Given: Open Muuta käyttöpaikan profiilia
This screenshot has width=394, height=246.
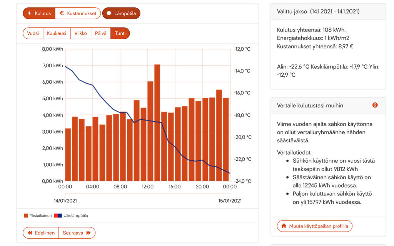Looking at the screenshot, I should tap(314, 226).
